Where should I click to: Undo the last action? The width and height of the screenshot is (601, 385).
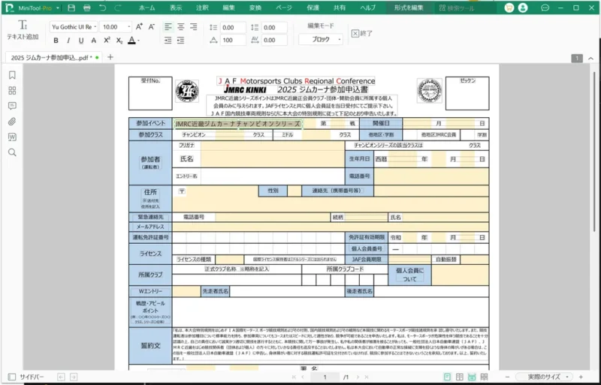point(102,8)
